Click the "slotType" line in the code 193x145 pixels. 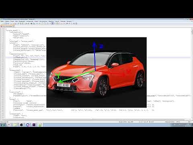point(21,41)
